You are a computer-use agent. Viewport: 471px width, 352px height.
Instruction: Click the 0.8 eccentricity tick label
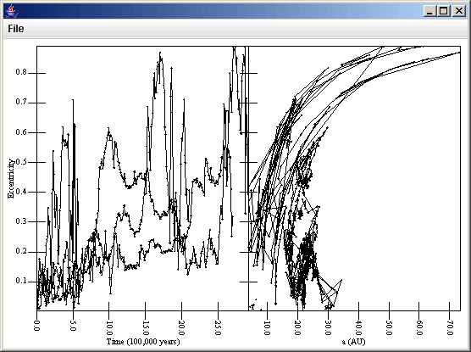(21, 72)
